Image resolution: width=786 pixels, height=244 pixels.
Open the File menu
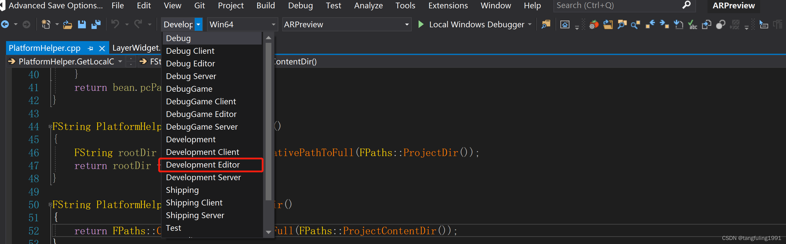click(118, 5)
